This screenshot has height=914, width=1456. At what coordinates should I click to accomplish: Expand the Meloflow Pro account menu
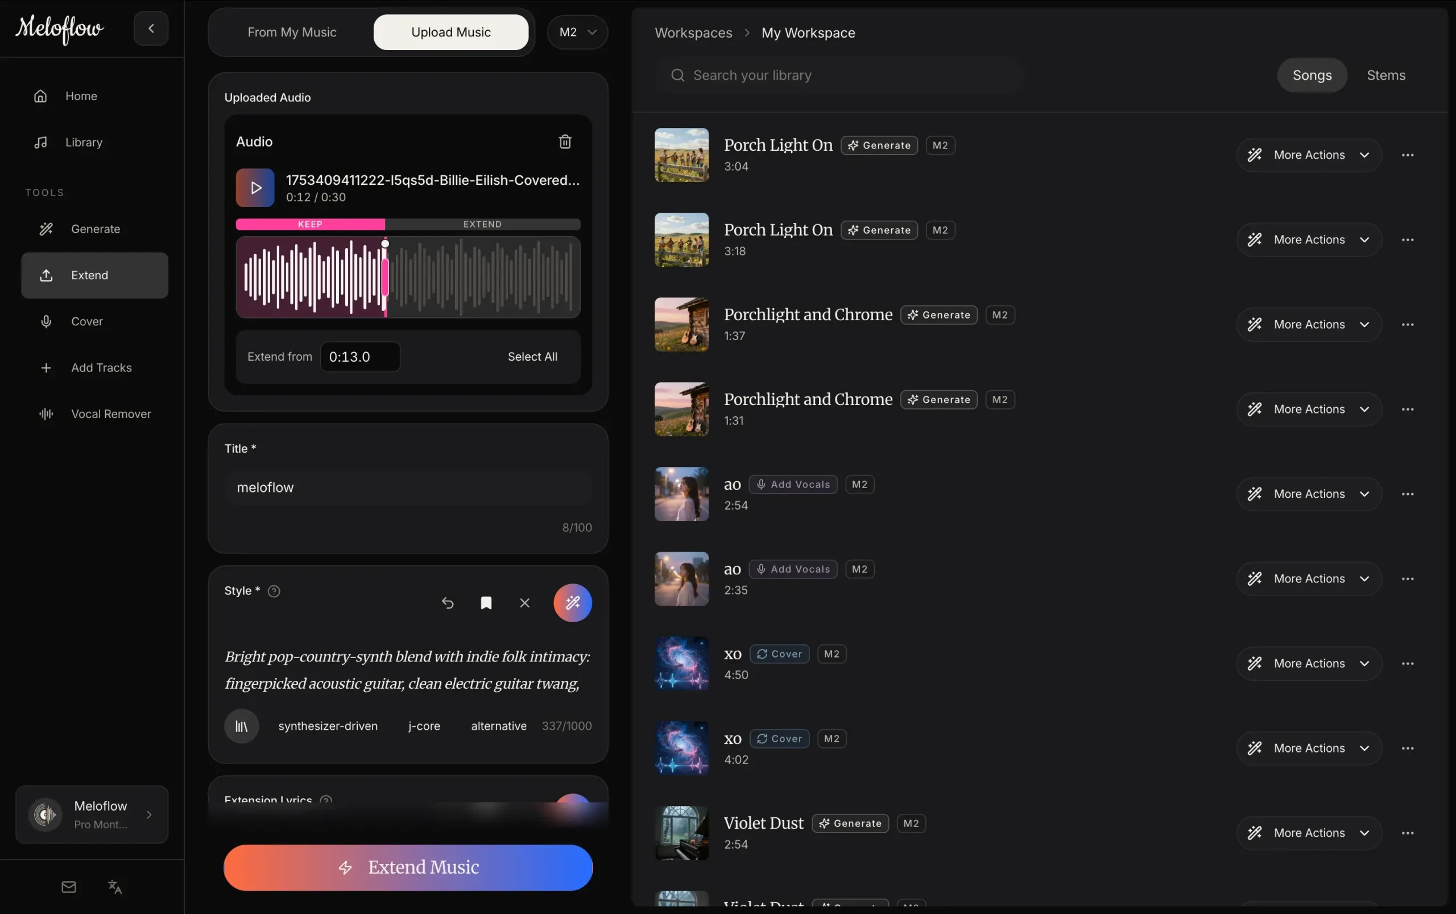[92, 814]
